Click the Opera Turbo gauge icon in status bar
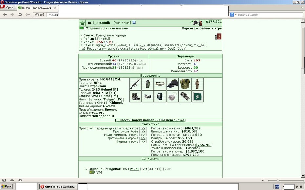Image resolution: width=305 pixels, height=190 pixels. 20,180
